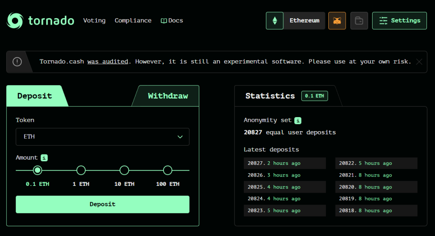Dismiss the audit warning banner

[419, 62]
